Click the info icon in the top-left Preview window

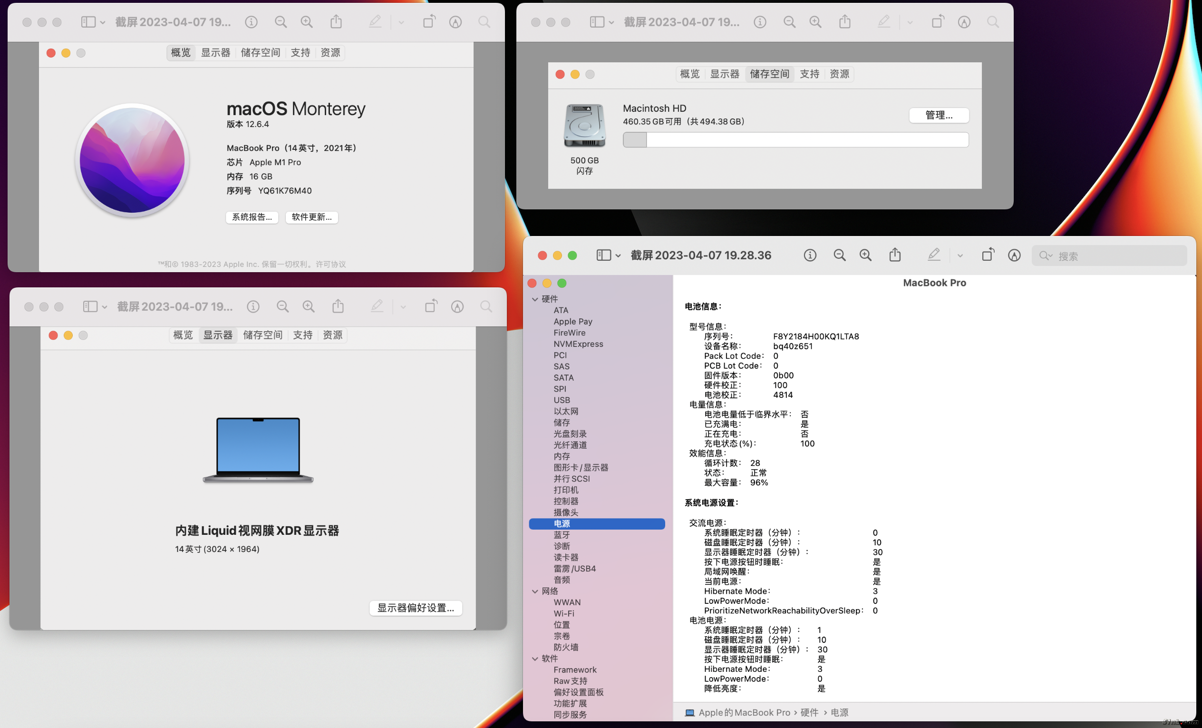tap(251, 22)
